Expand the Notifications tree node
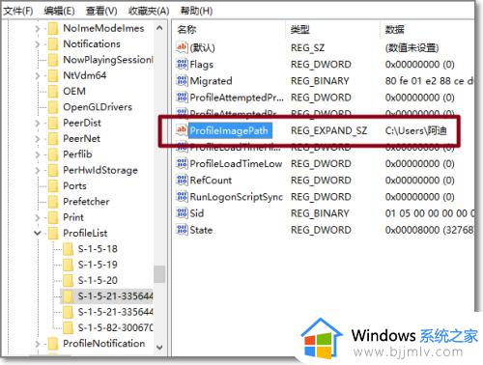Viewport: 483px width, 365px height. [38, 44]
